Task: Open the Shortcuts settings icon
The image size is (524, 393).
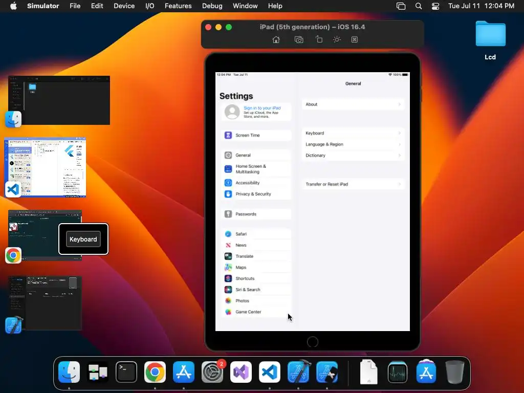Action: point(228,278)
